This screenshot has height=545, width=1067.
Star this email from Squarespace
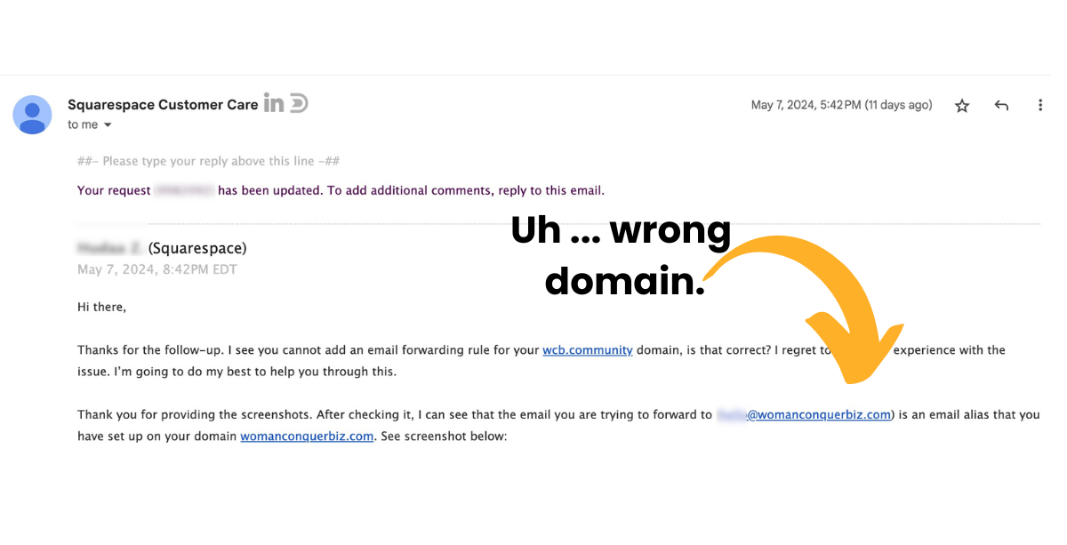pyautogui.click(x=961, y=105)
